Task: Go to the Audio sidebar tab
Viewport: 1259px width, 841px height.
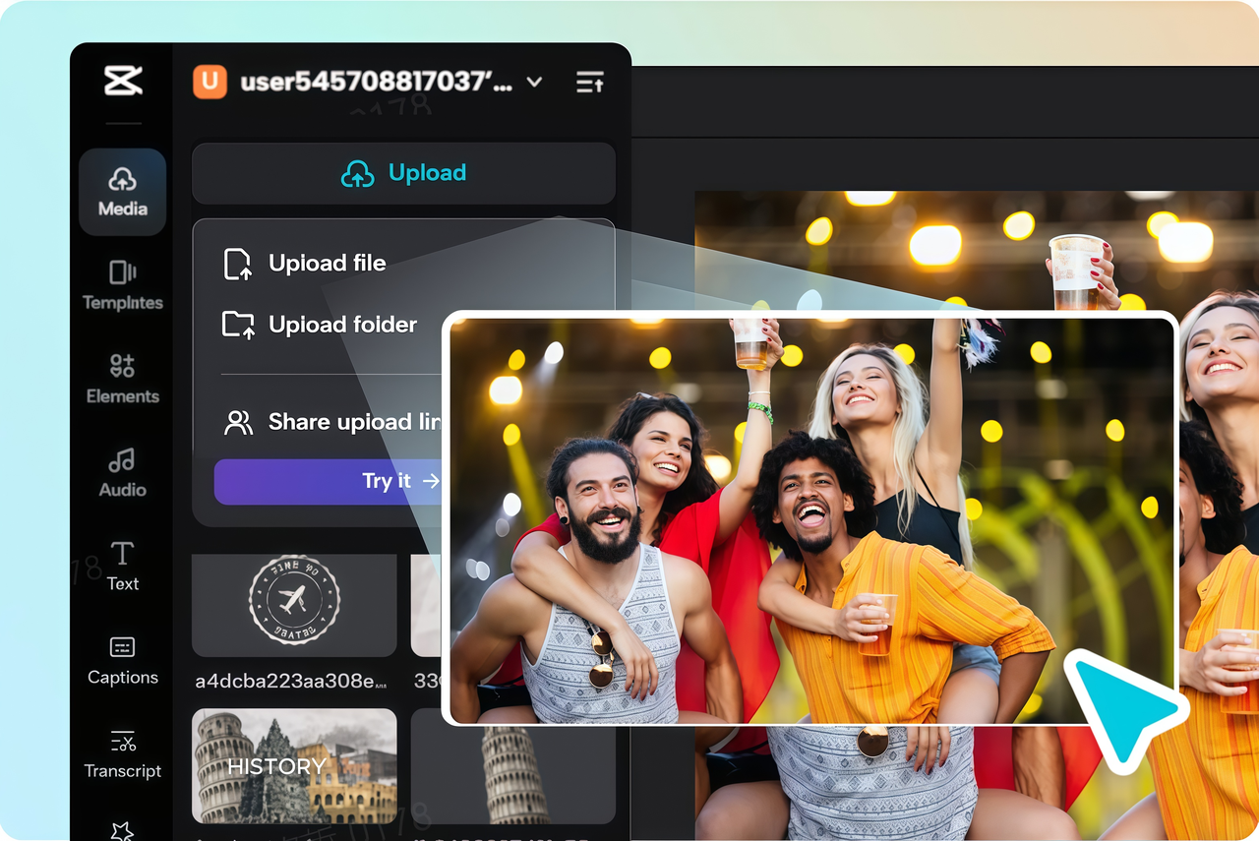Action: coord(123,472)
